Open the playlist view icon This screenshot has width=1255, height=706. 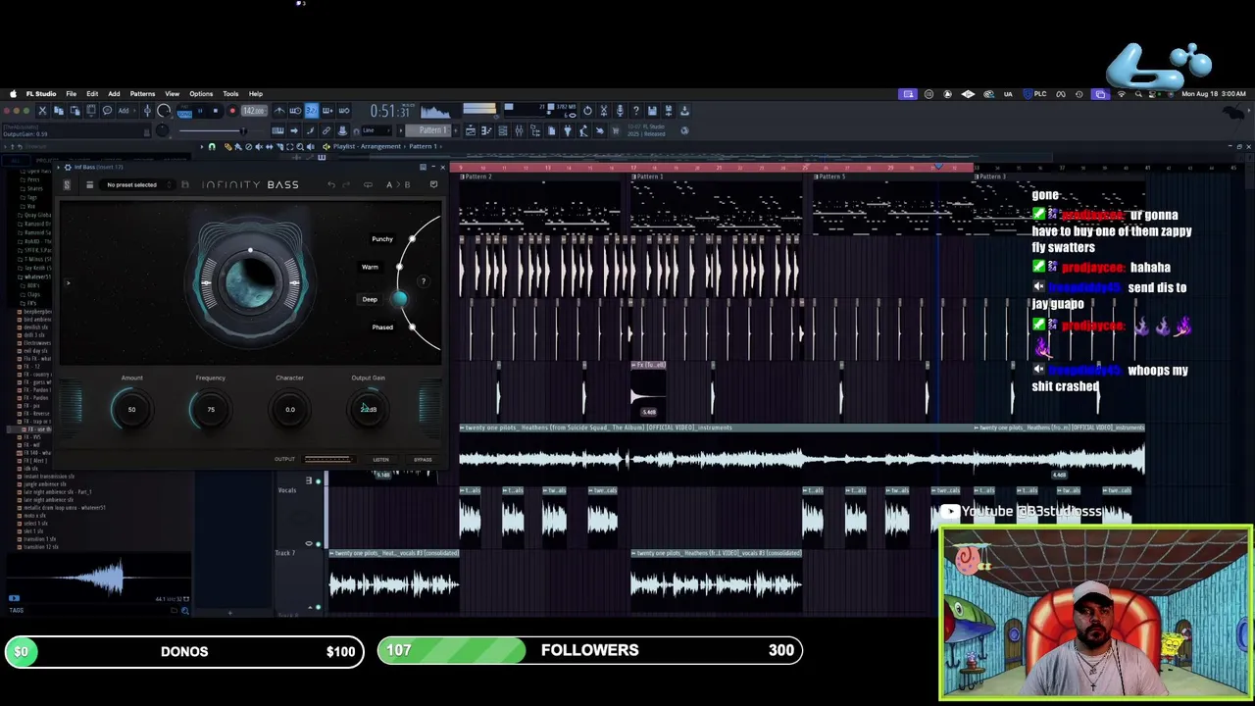click(471, 130)
